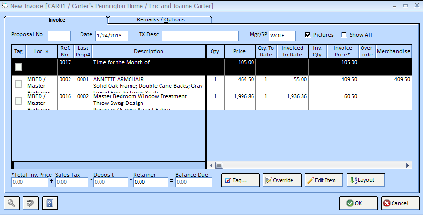423x215 pixels.
Task: Click reference number 0016 cell
Action: point(66,101)
